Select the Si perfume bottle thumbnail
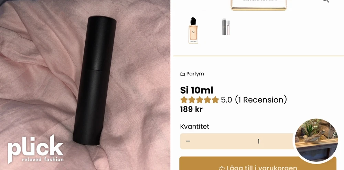Screen dimensions: 344x170 point(193,30)
